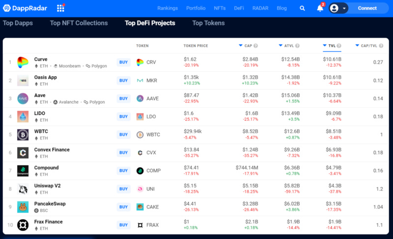Click the Compound project logo
This screenshot has width=393, height=239.
coord(23,171)
